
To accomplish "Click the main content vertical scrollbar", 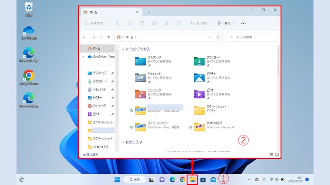I will pos(279,62).
